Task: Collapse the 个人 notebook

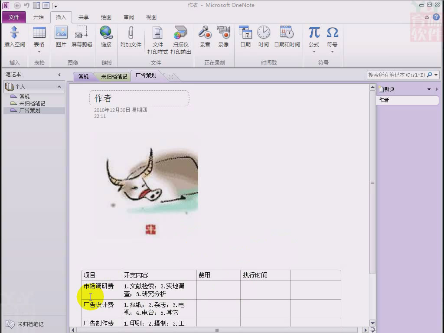Action: (59, 87)
